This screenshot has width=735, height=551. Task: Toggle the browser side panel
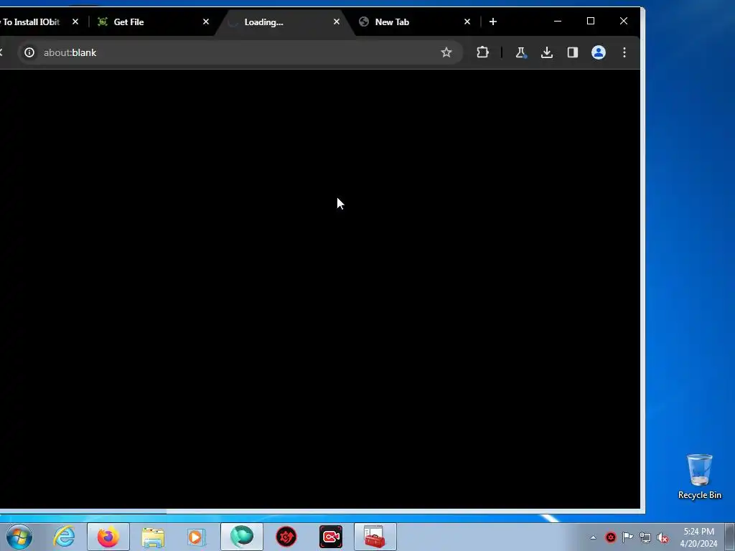572,52
